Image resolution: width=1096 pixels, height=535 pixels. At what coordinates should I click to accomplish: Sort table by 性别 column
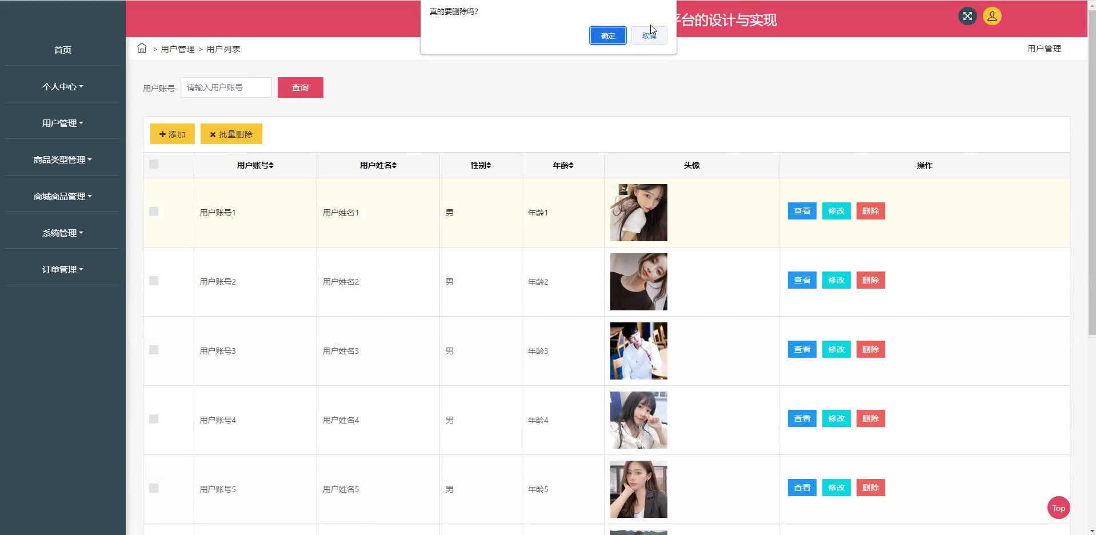click(x=481, y=165)
